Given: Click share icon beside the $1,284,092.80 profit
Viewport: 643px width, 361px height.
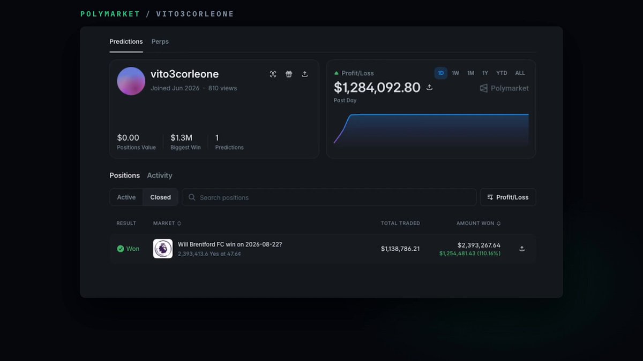Looking at the screenshot, I should coord(429,87).
